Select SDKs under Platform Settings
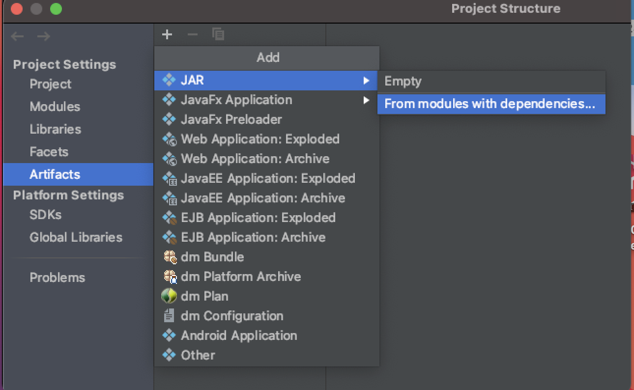Screen dimensions: 634x390 click(46, 215)
